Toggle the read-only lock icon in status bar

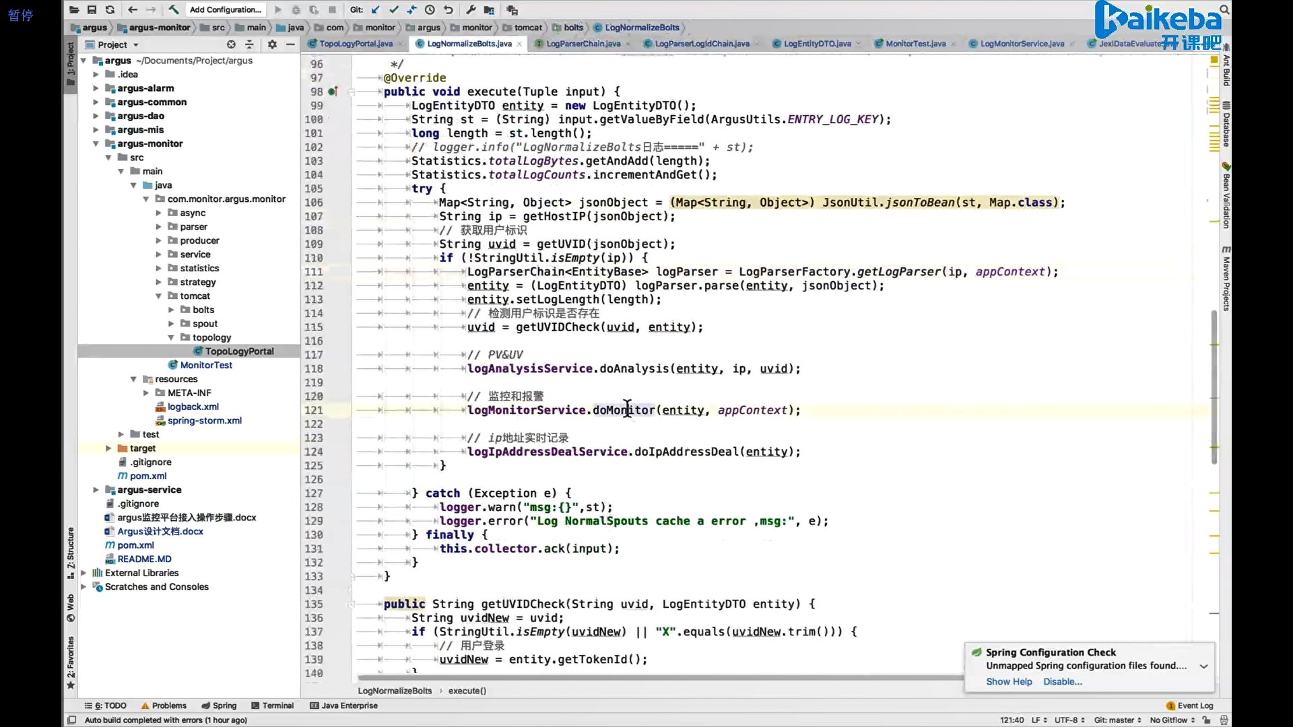(1207, 720)
